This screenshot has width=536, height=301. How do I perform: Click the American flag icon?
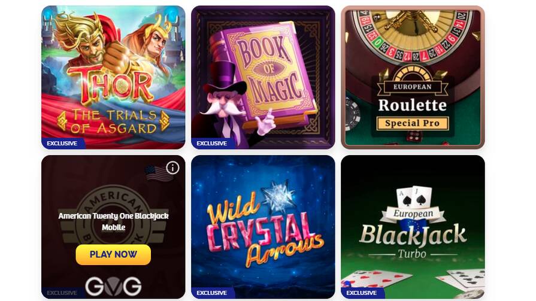pos(158,173)
